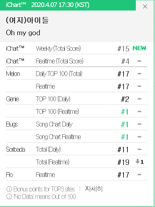Open the 자세히 details link

(x=94, y=189)
